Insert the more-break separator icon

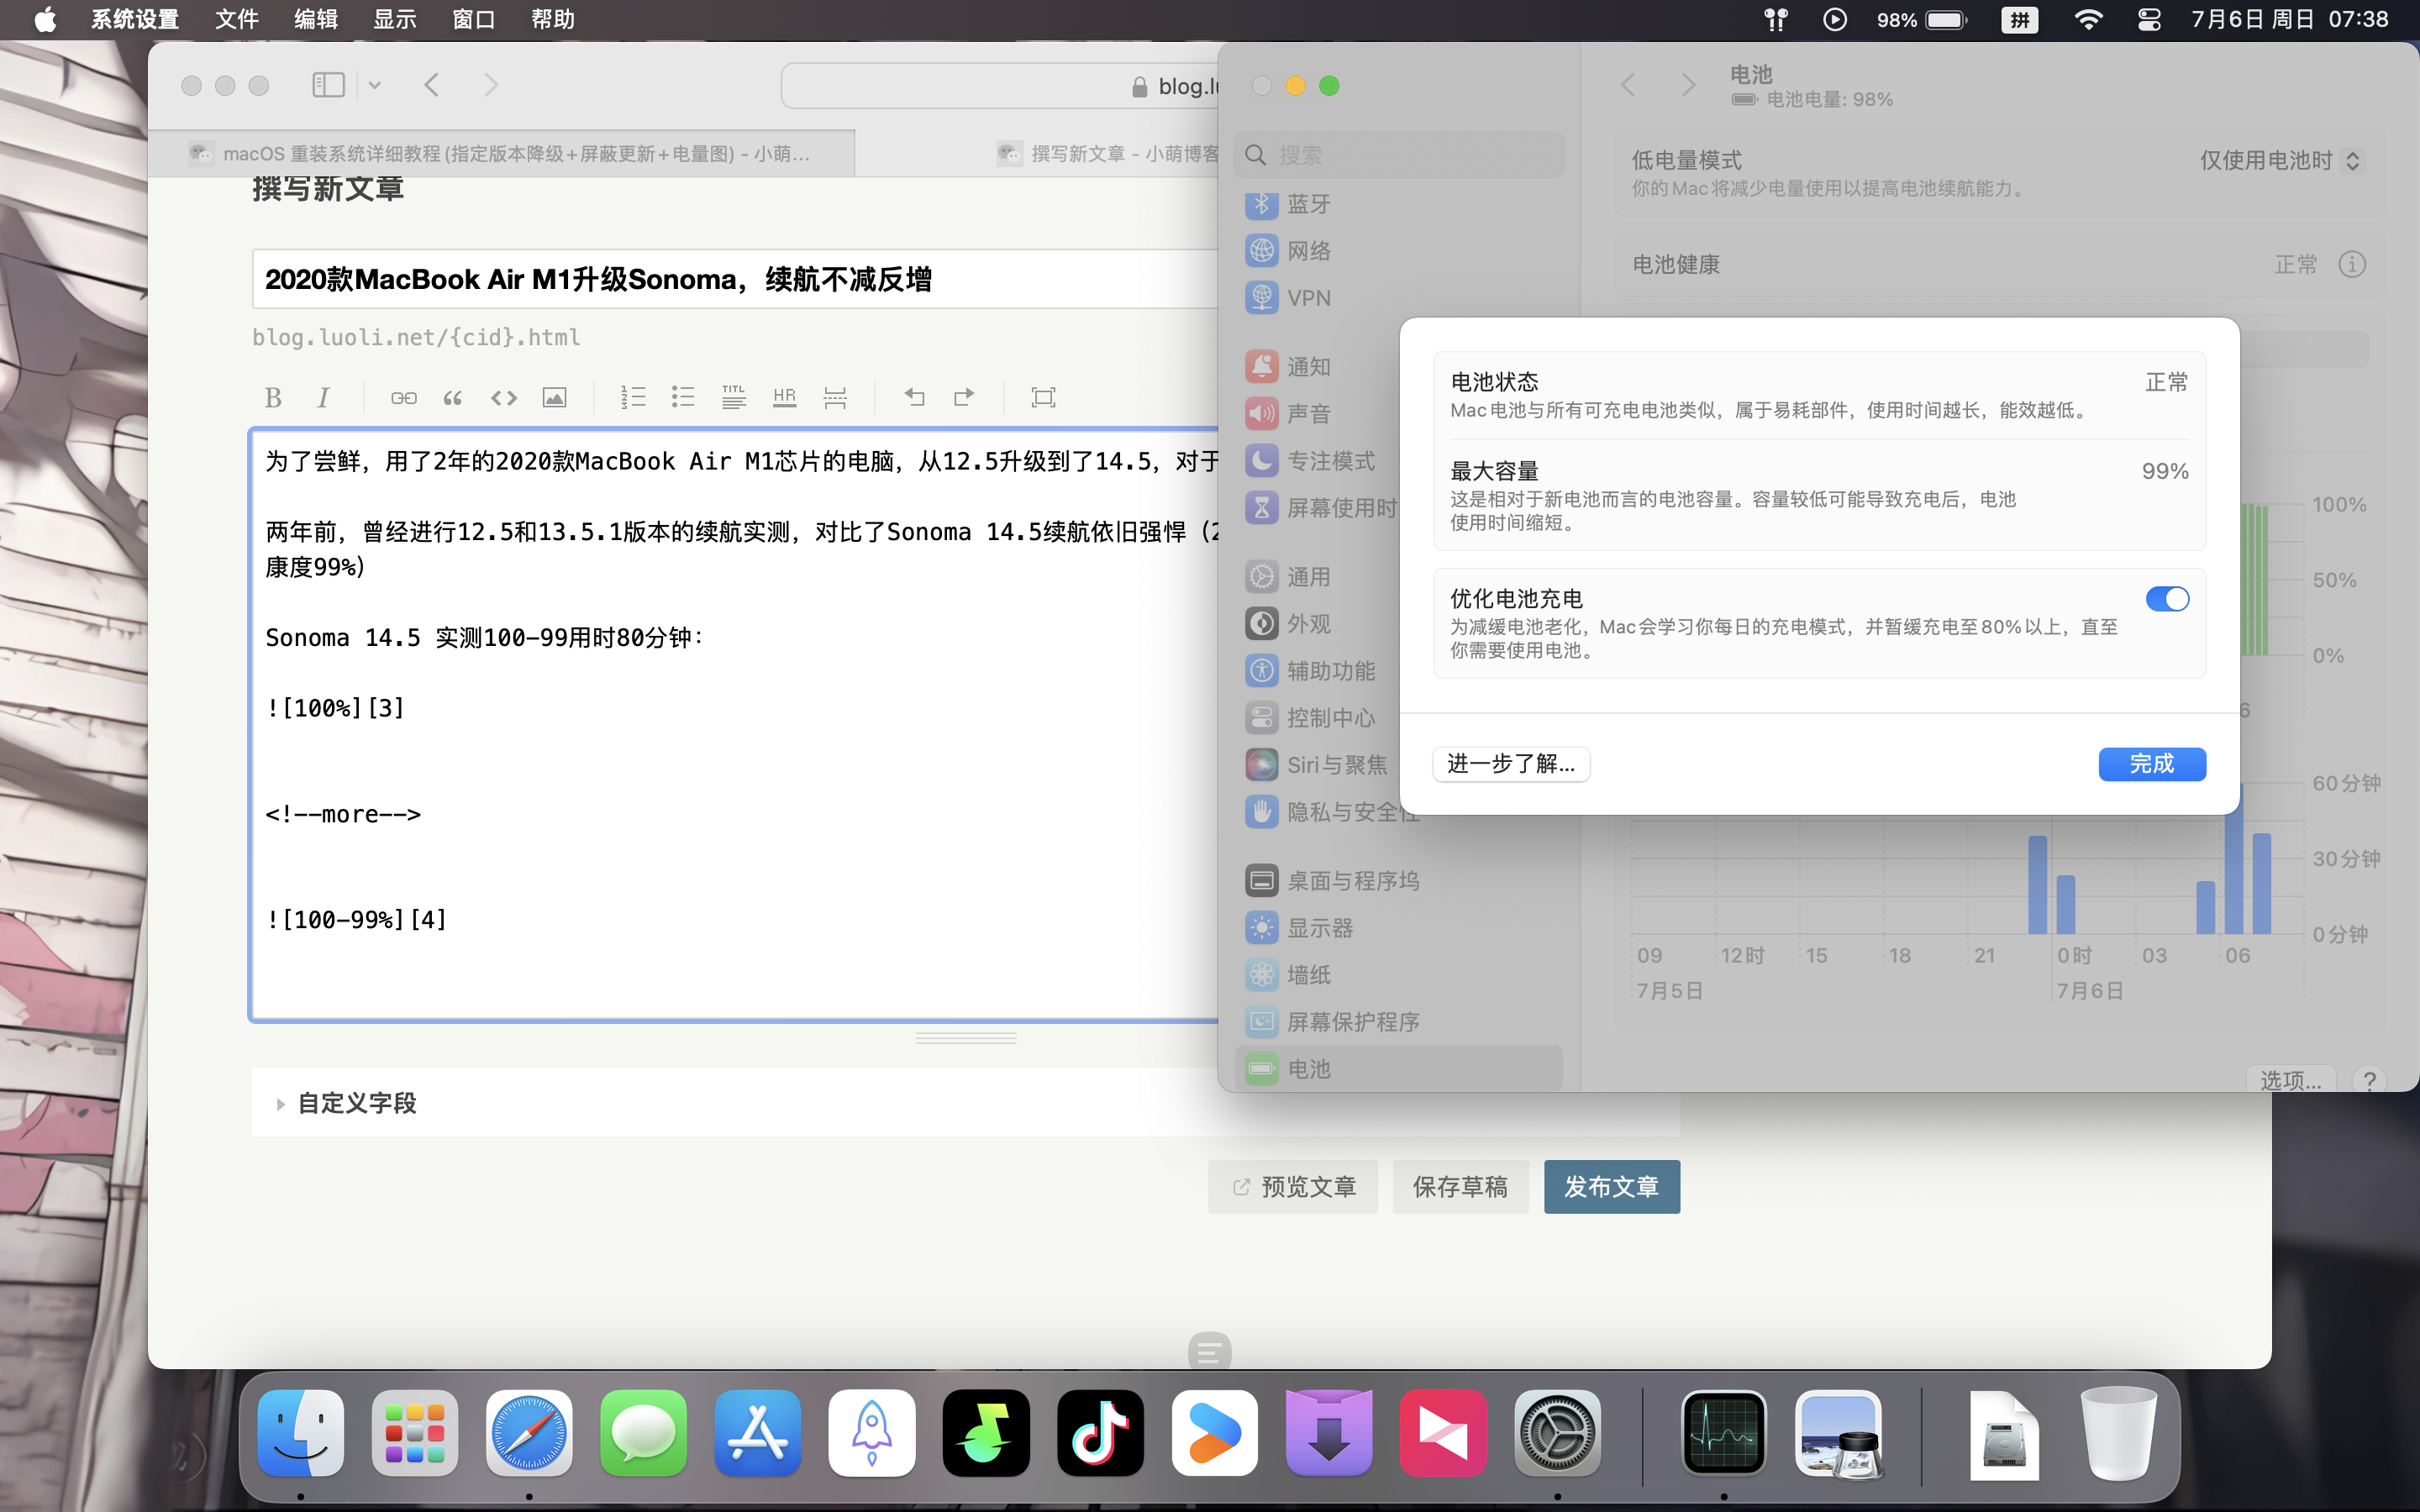(835, 398)
